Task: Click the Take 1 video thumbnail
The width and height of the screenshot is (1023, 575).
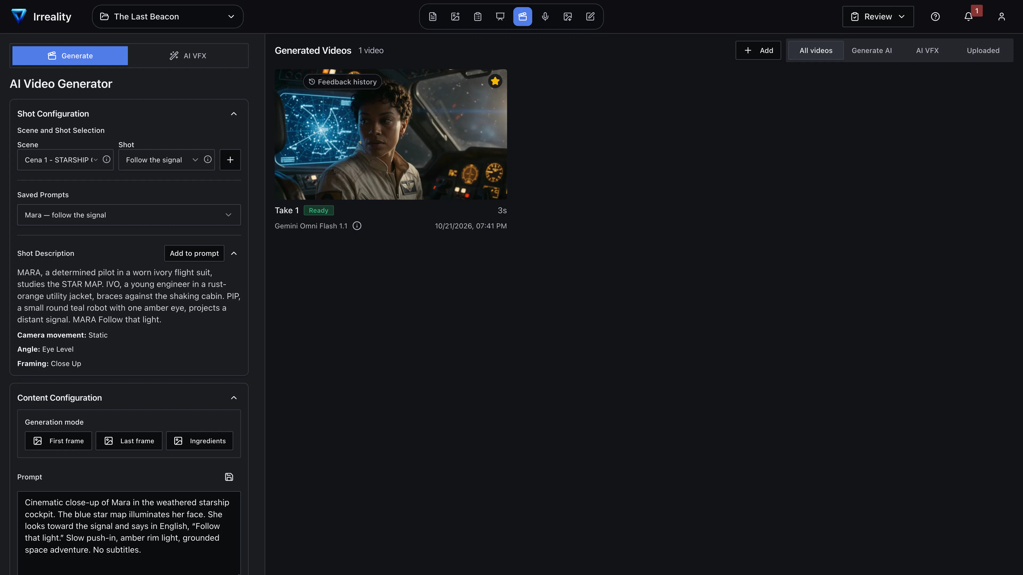Action: pos(391,134)
